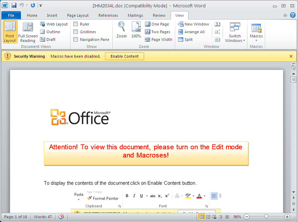Click the Security Warning label
298x222 pixels.
click(29, 56)
